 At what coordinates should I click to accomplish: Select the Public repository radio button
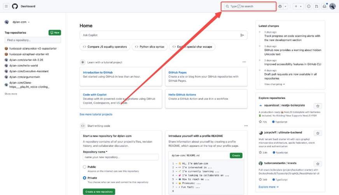click(84, 167)
